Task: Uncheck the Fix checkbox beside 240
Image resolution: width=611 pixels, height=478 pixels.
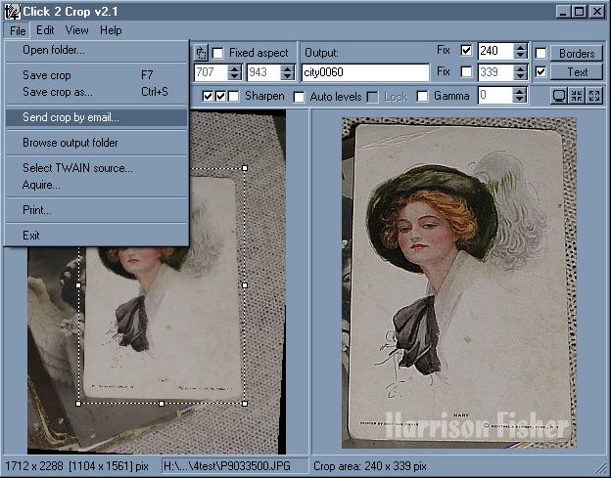Action: click(x=466, y=50)
